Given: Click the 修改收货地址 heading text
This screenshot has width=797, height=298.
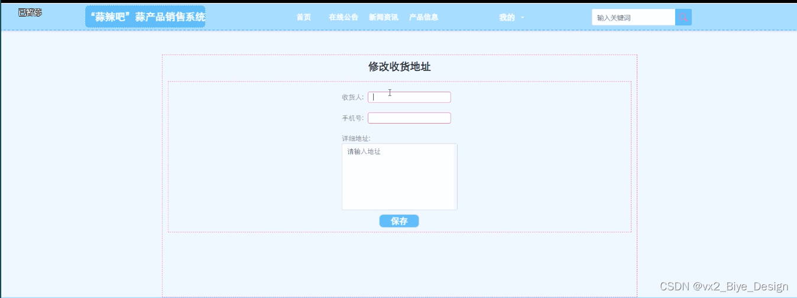Looking at the screenshot, I should [x=400, y=67].
